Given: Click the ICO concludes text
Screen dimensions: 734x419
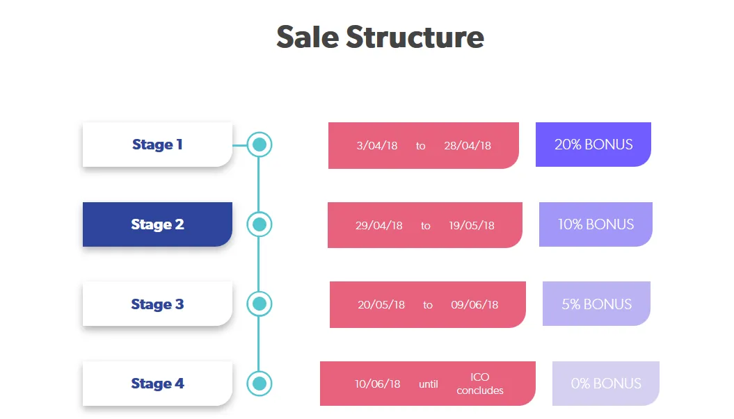Looking at the screenshot, I should [480, 384].
